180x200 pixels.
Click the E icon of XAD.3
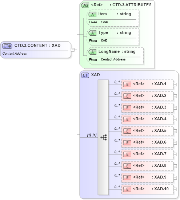pos(127,108)
